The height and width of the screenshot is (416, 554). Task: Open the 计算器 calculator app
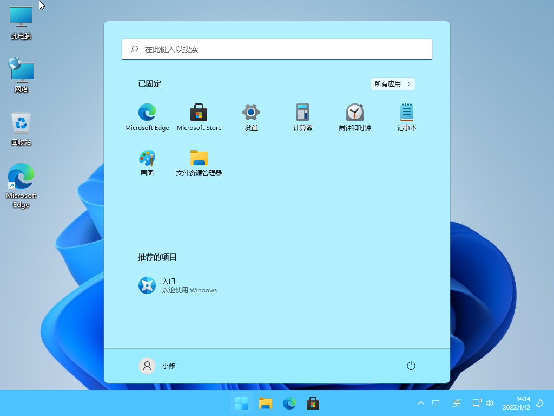[303, 117]
